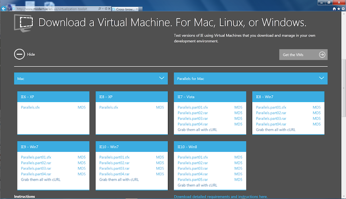Open the Parallels for Mac dropdown

251,79
